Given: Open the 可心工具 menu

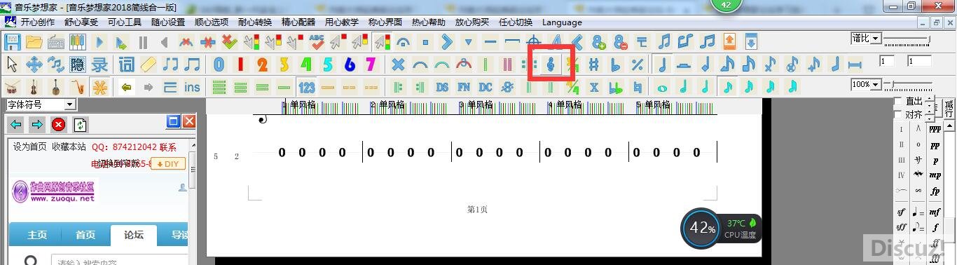Looking at the screenshot, I should [125, 22].
